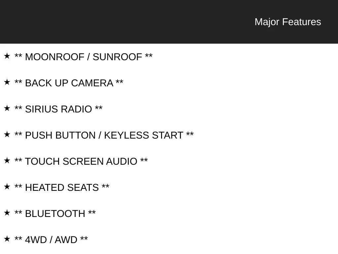Screen dimensions: 338x254
Task: Click the BLUETOOTH feature text
Action: coord(55,214)
